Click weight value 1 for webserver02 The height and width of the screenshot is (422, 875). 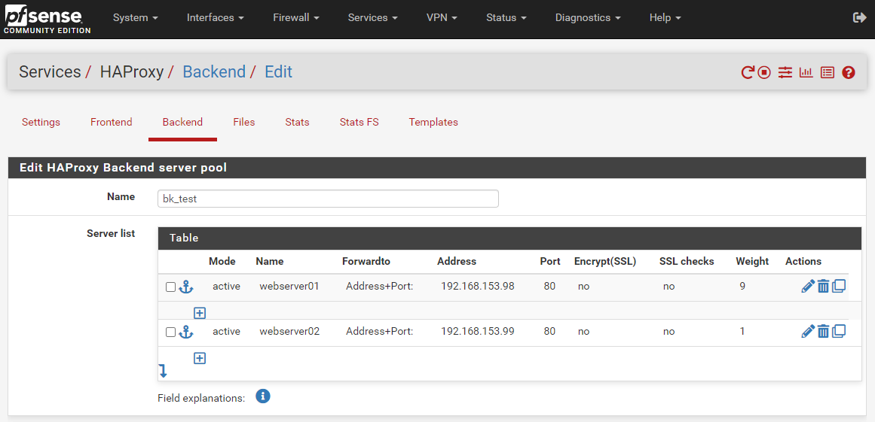[742, 332]
